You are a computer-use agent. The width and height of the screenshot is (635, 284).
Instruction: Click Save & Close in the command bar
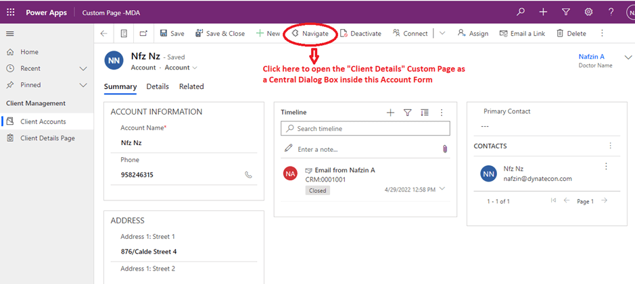click(x=220, y=33)
